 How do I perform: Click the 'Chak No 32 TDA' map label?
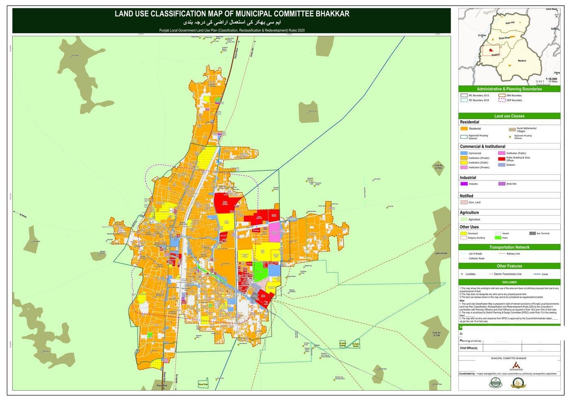438,167
